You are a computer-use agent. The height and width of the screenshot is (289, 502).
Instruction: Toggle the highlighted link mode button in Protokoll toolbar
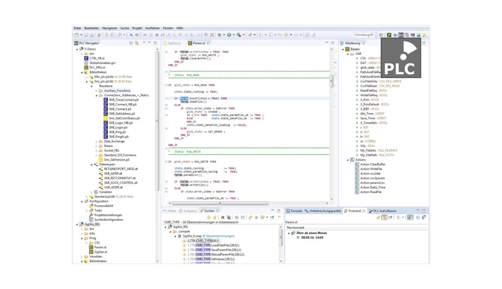click(384, 217)
